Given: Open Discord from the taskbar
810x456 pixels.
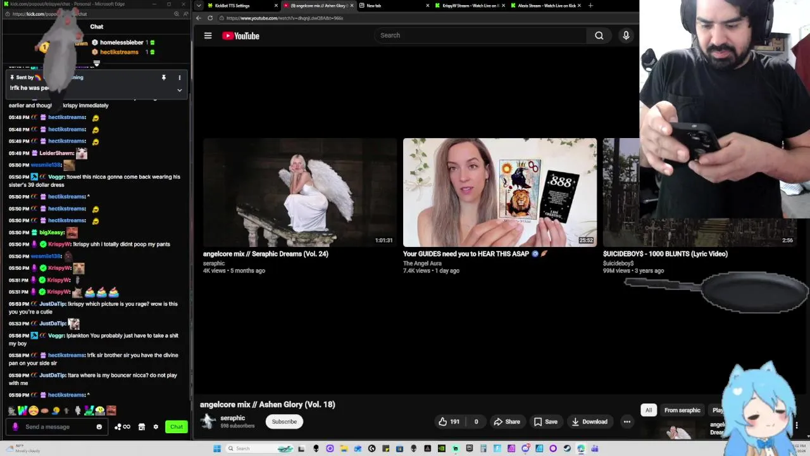Looking at the screenshot, I should [525, 448].
